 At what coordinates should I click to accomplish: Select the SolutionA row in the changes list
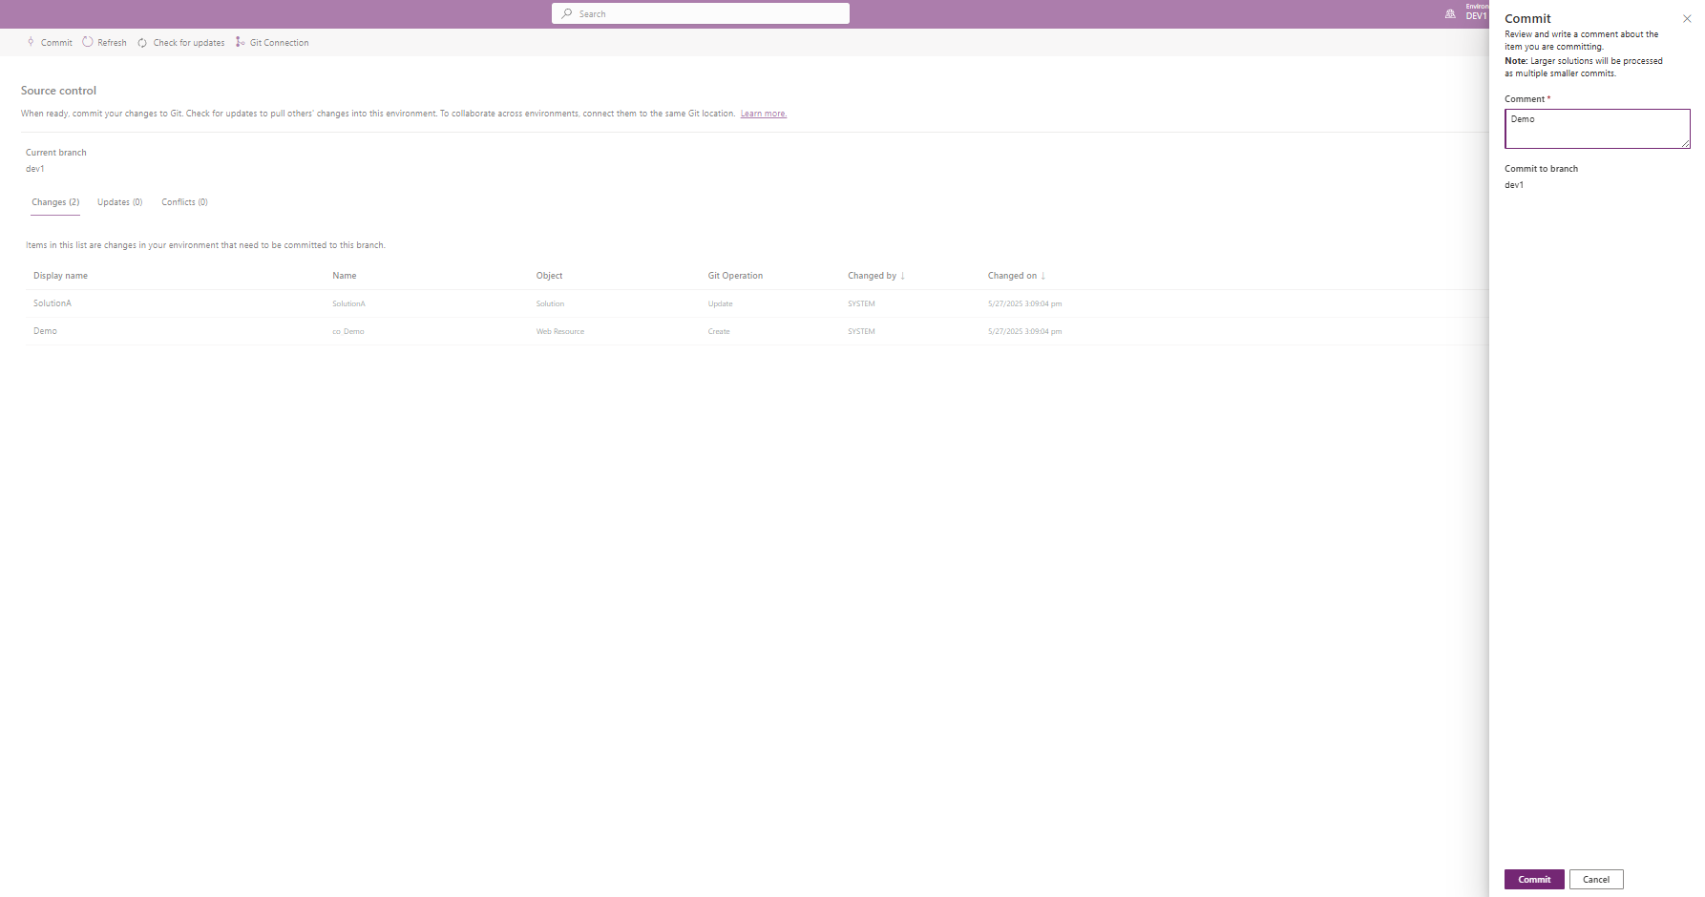(53, 303)
